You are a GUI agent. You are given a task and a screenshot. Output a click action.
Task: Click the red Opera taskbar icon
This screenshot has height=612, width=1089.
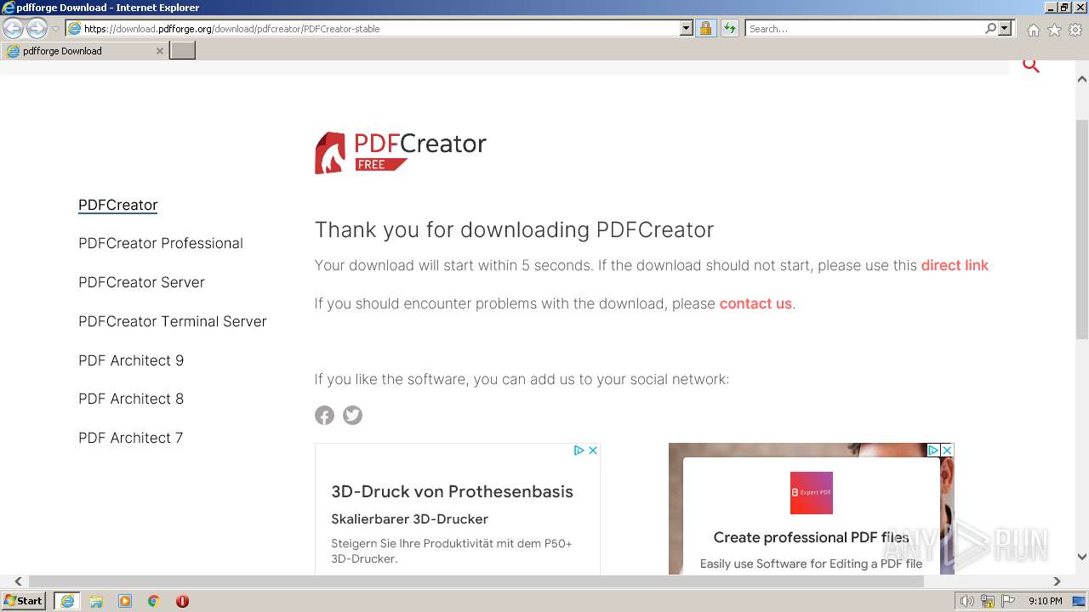(x=182, y=601)
